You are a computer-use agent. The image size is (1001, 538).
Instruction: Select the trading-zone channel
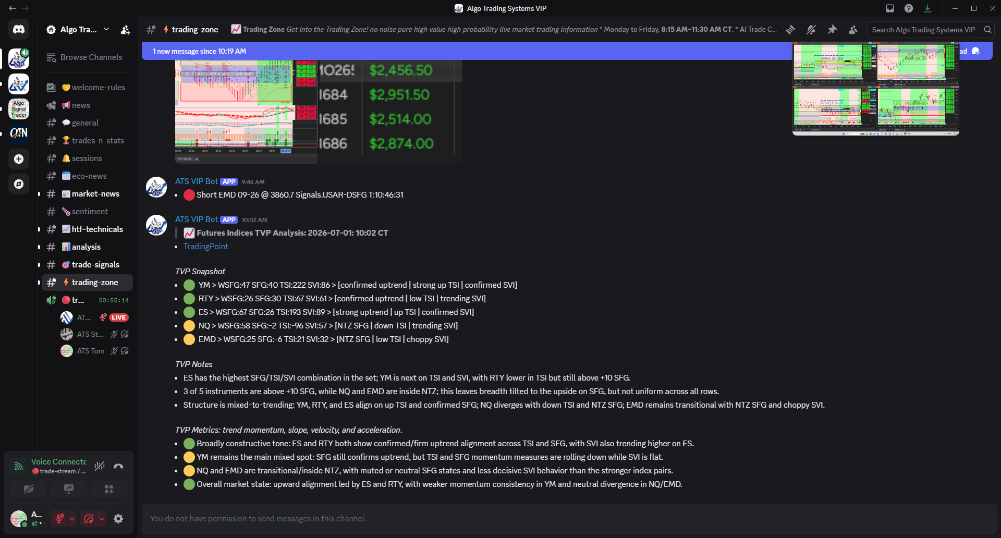(87, 283)
